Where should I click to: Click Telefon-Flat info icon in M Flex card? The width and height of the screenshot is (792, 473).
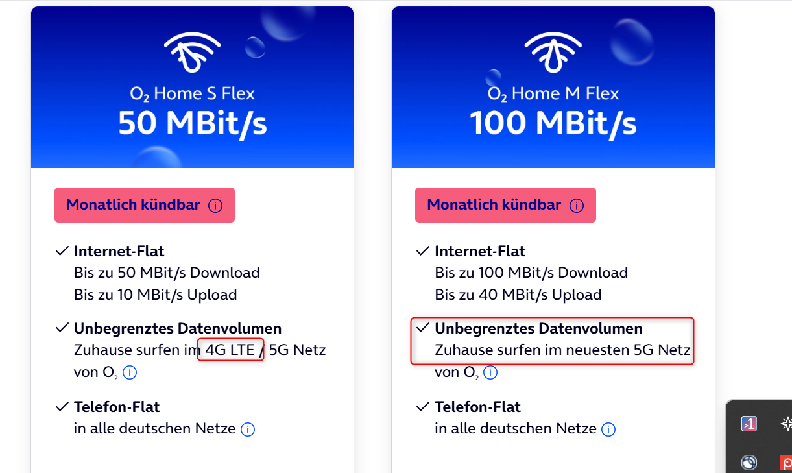[608, 430]
